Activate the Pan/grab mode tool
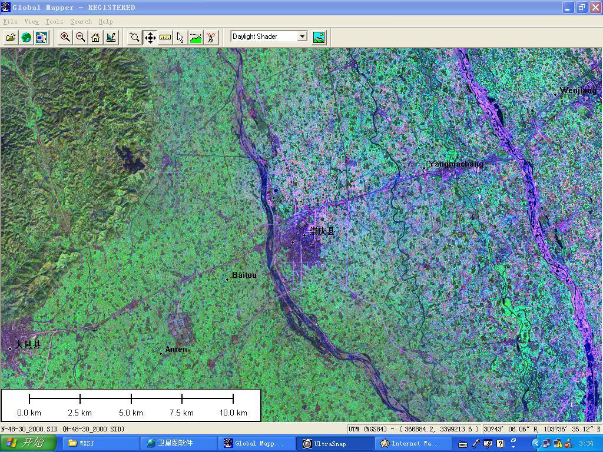603x452 pixels. coord(150,37)
